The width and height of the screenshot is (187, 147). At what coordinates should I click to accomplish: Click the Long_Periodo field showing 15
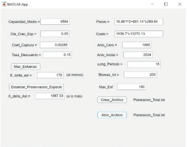coord(144,64)
